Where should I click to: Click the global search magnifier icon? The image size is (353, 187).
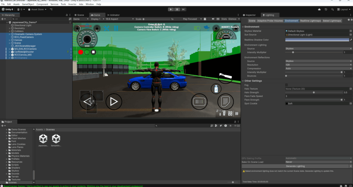333,9
